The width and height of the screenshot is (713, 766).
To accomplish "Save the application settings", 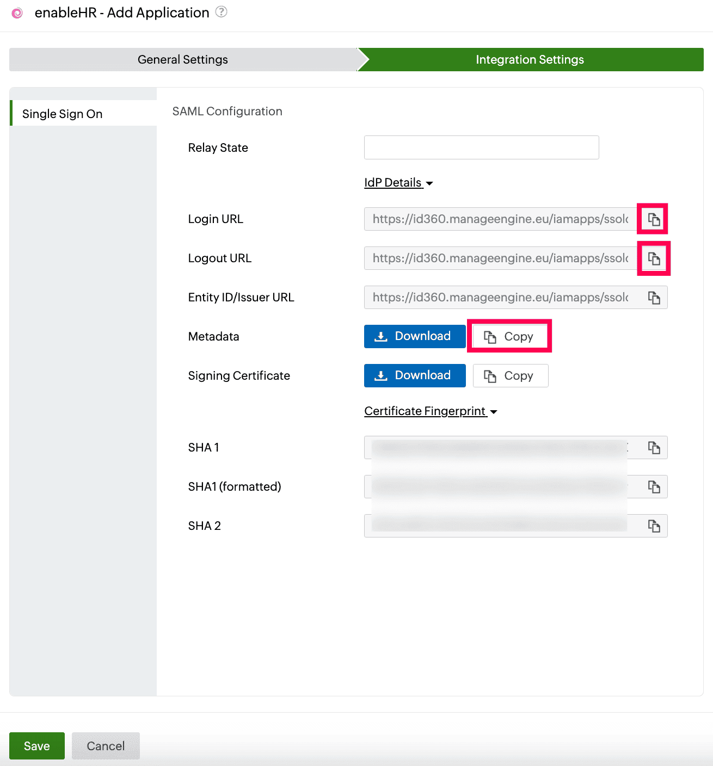I will [37, 746].
